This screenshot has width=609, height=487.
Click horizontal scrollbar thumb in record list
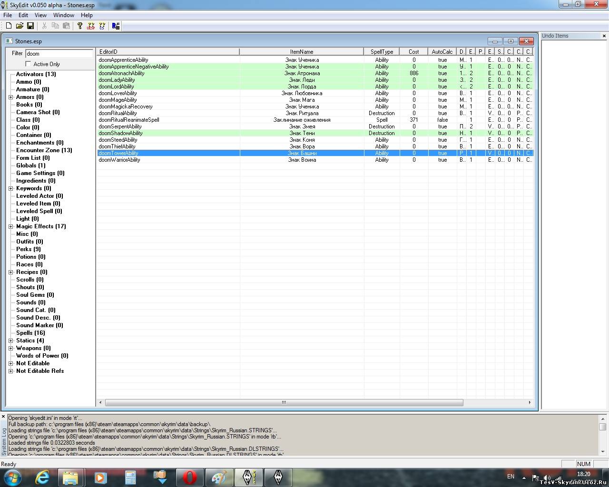coord(284,402)
